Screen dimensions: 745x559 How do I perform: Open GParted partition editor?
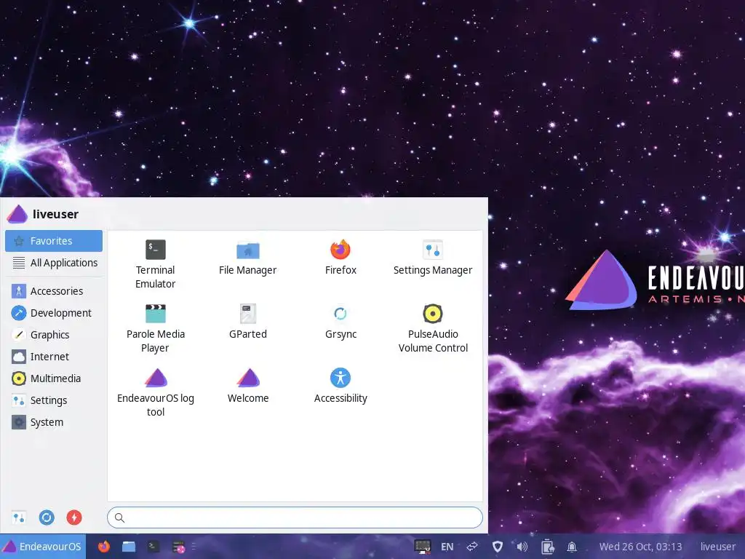[x=247, y=322]
